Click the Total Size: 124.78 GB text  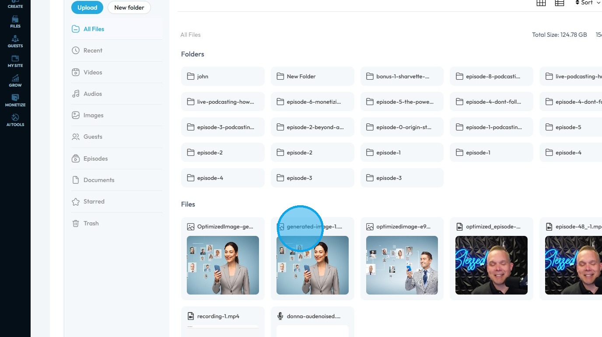(560, 35)
